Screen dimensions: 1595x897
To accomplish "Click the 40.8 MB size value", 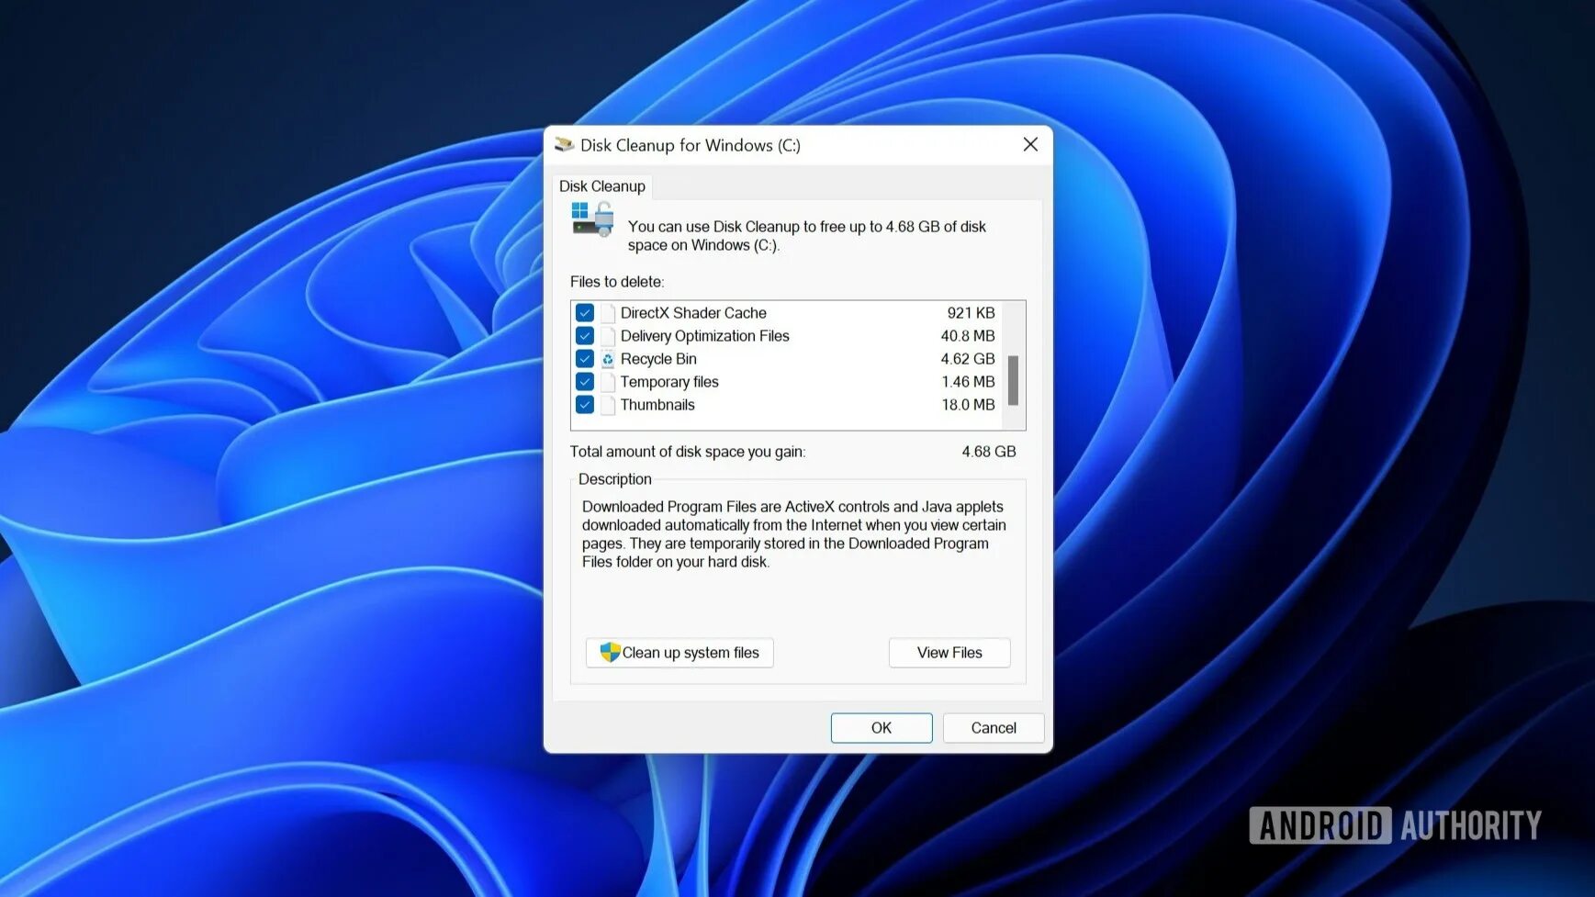I will (x=968, y=336).
